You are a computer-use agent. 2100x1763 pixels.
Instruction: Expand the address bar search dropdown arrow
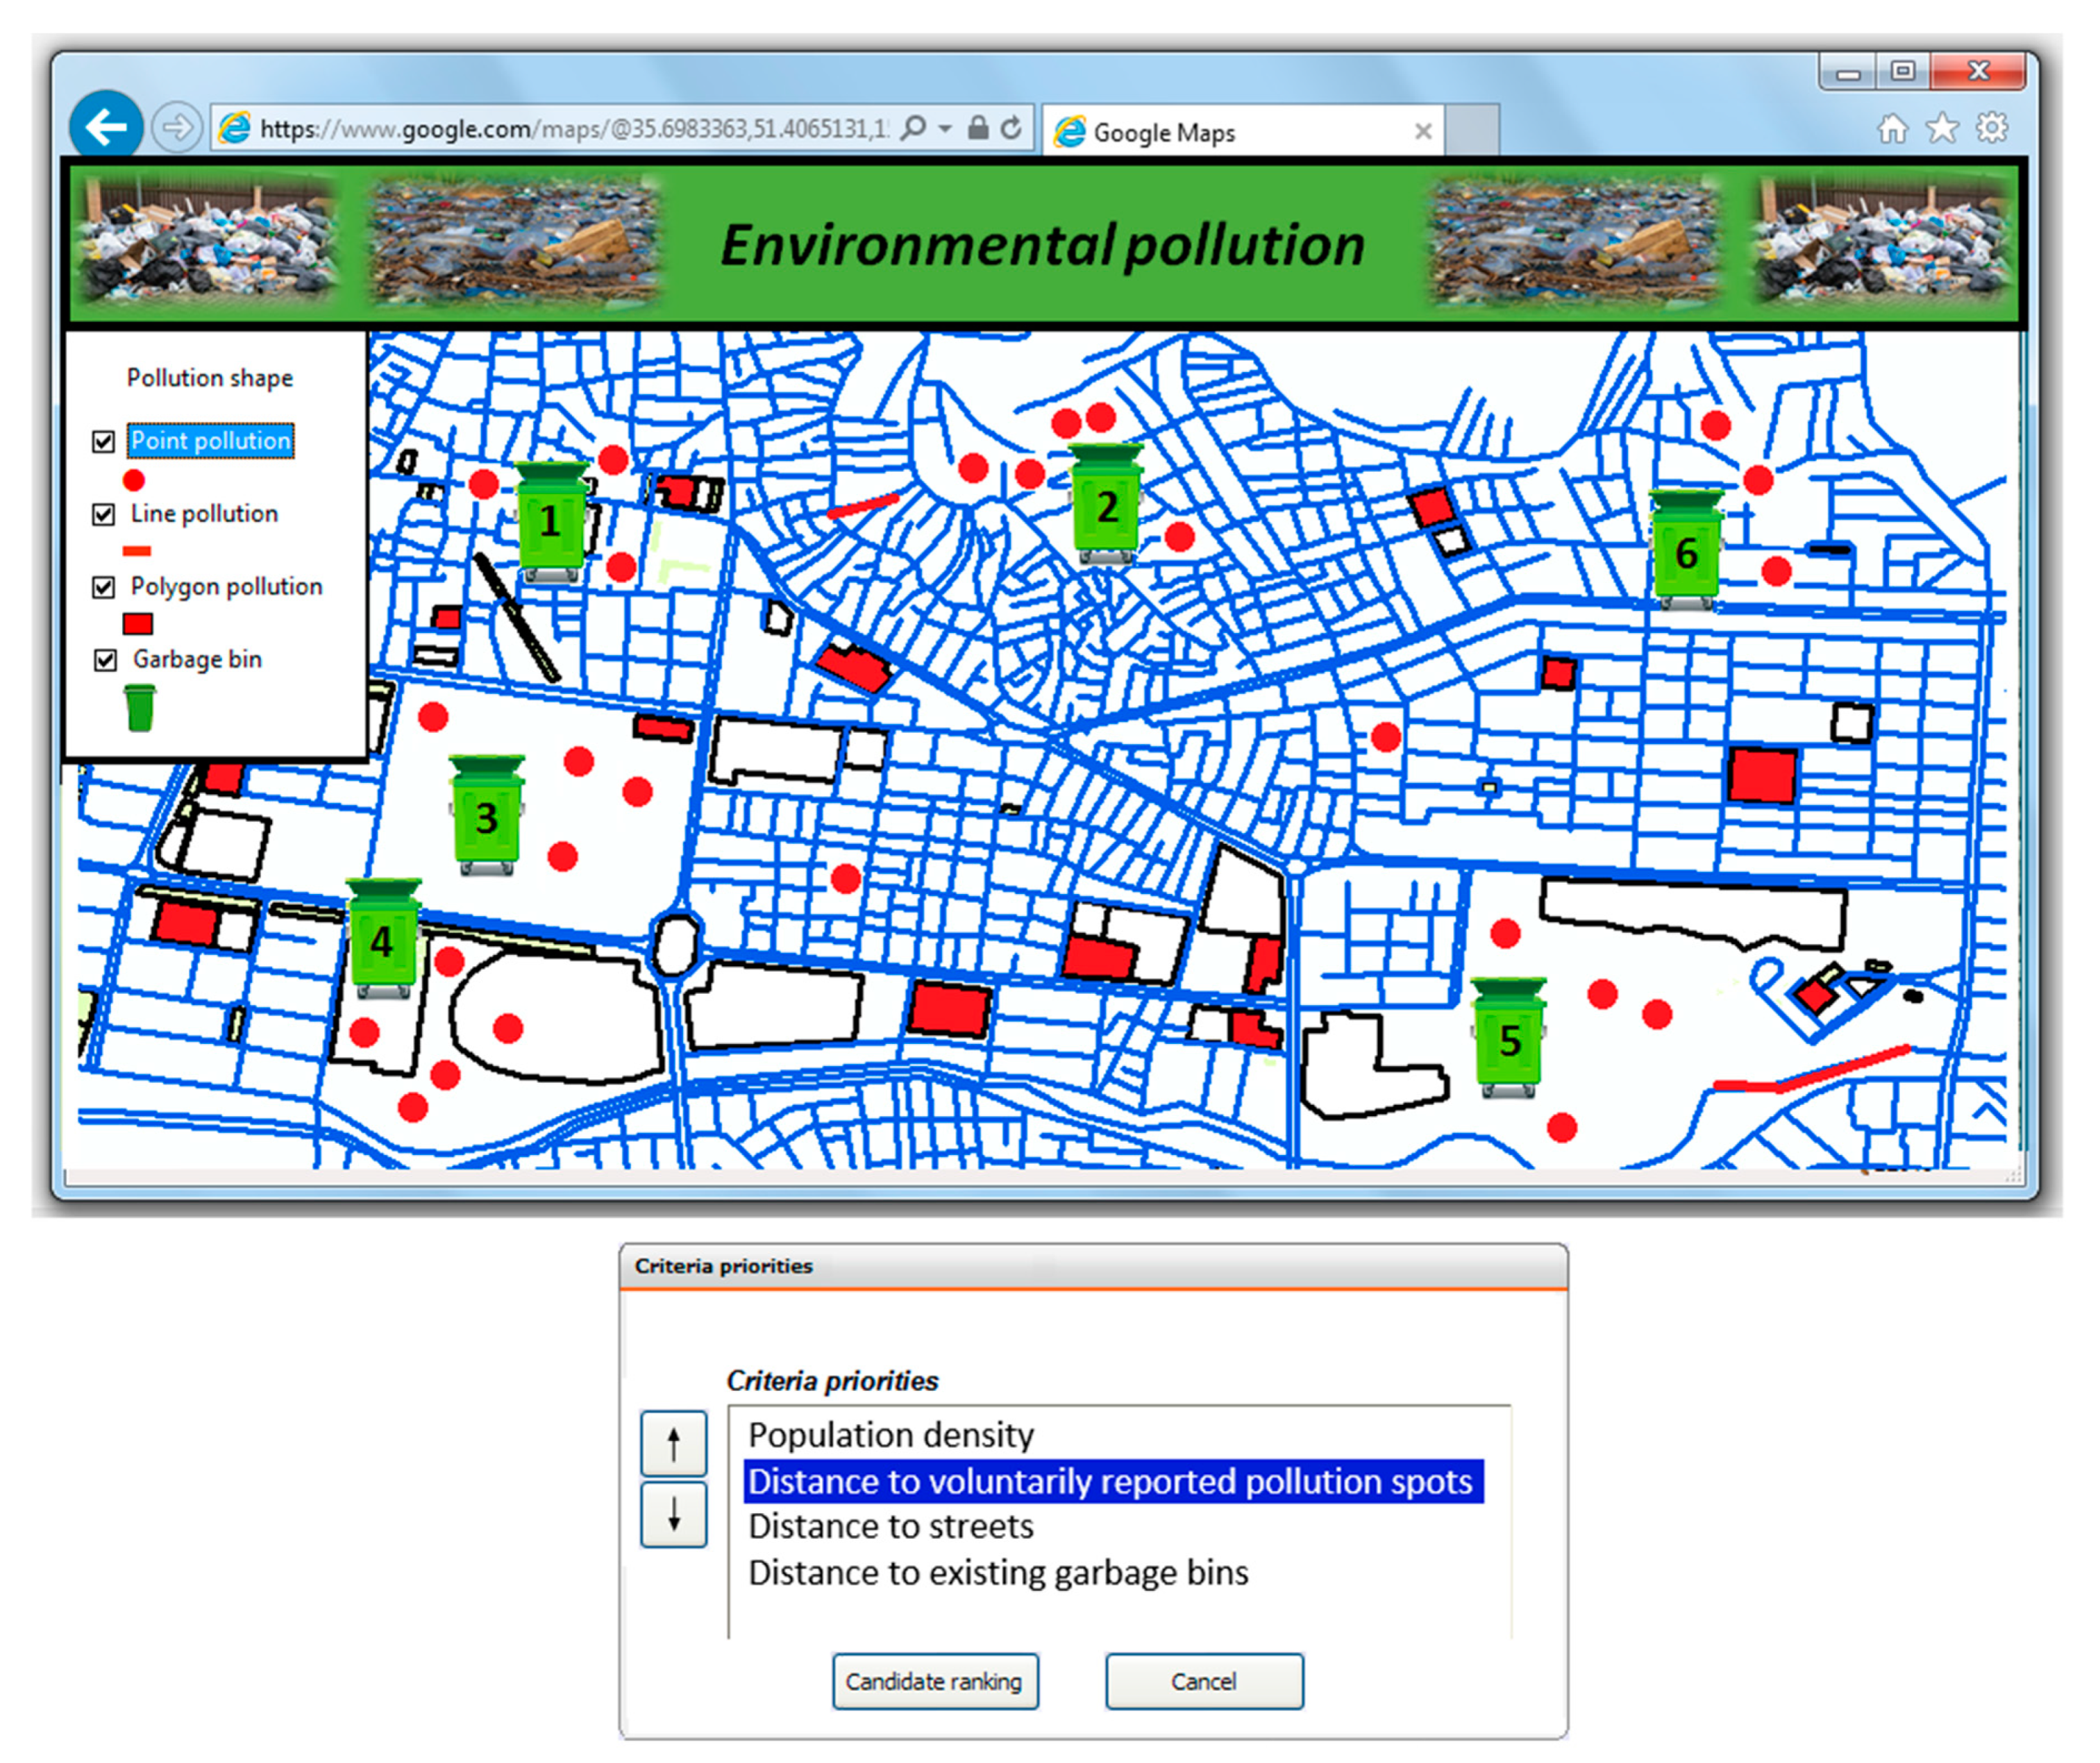click(x=945, y=128)
